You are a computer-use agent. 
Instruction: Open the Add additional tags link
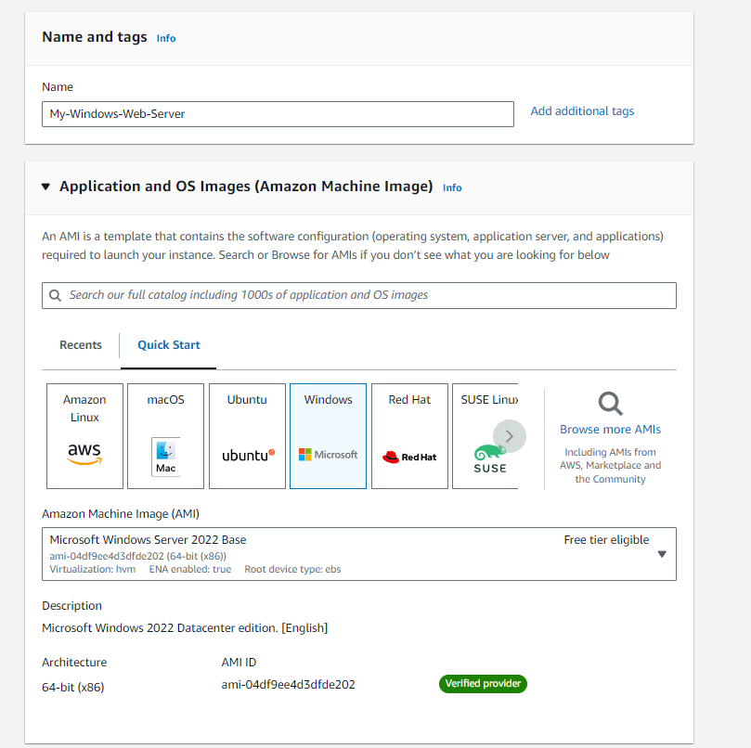[582, 110]
